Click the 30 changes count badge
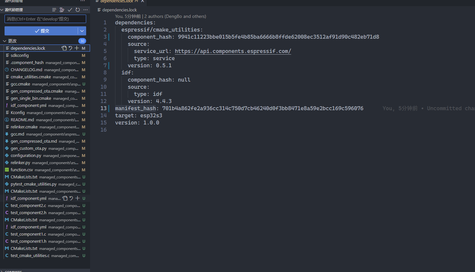475x272 pixels. coord(82,41)
